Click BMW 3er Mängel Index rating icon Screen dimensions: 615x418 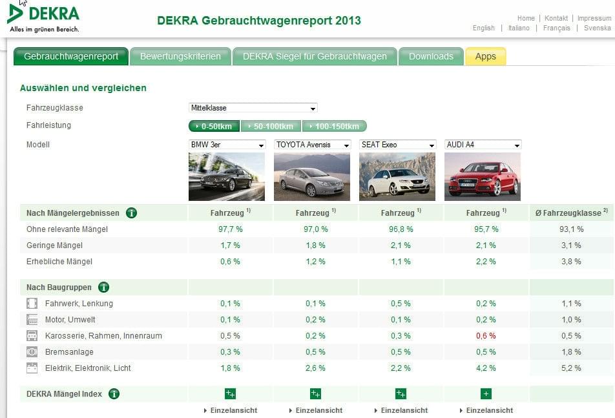(230, 393)
